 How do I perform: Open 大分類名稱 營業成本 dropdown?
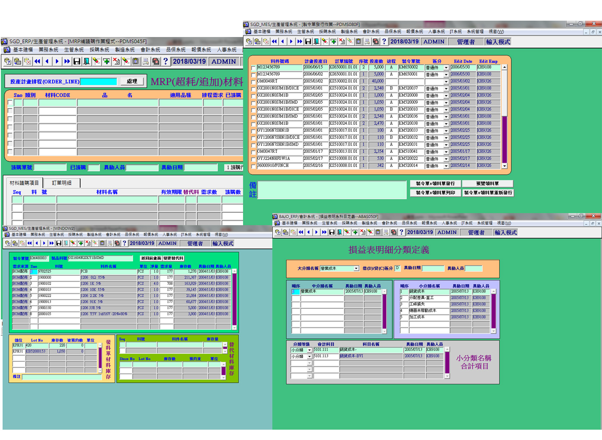(x=356, y=269)
